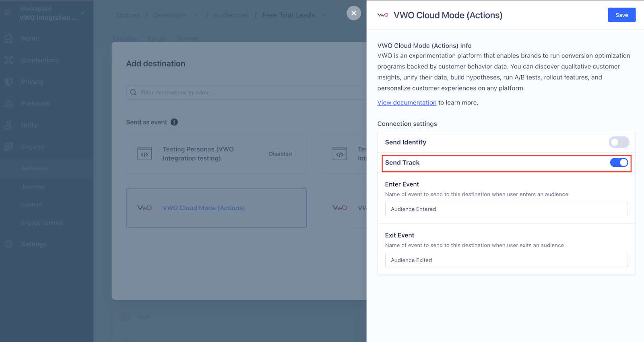The height and width of the screenshot is (342, 644).
Task: Expand the Free Trial Leads dropdown arrow
Action: [324, 15]
